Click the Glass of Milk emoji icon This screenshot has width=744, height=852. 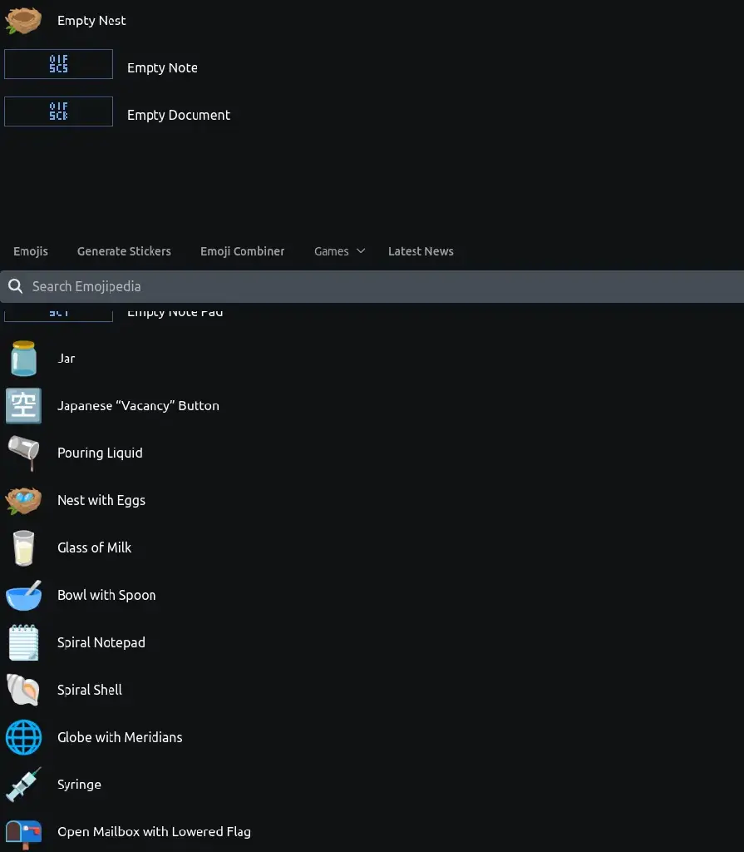pos(23,547)
